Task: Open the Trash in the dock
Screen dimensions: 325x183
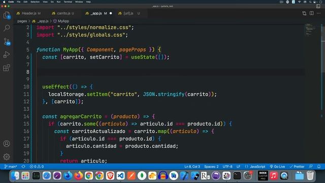Action: [310, 176]
